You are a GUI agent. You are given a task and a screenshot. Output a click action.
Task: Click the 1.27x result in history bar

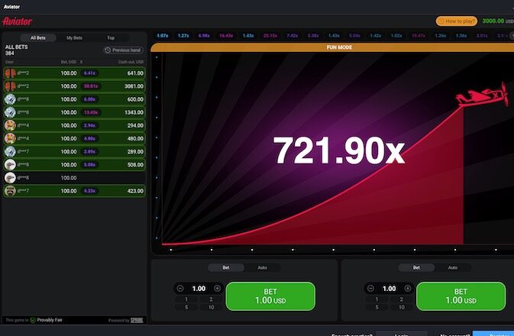pyautogui.click(x=183, y=35)
